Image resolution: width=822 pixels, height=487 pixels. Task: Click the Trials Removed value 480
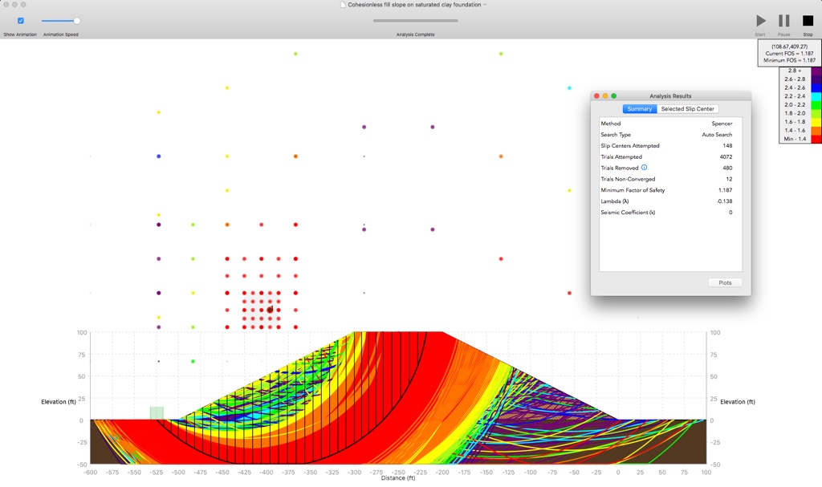tap(727, 168)
